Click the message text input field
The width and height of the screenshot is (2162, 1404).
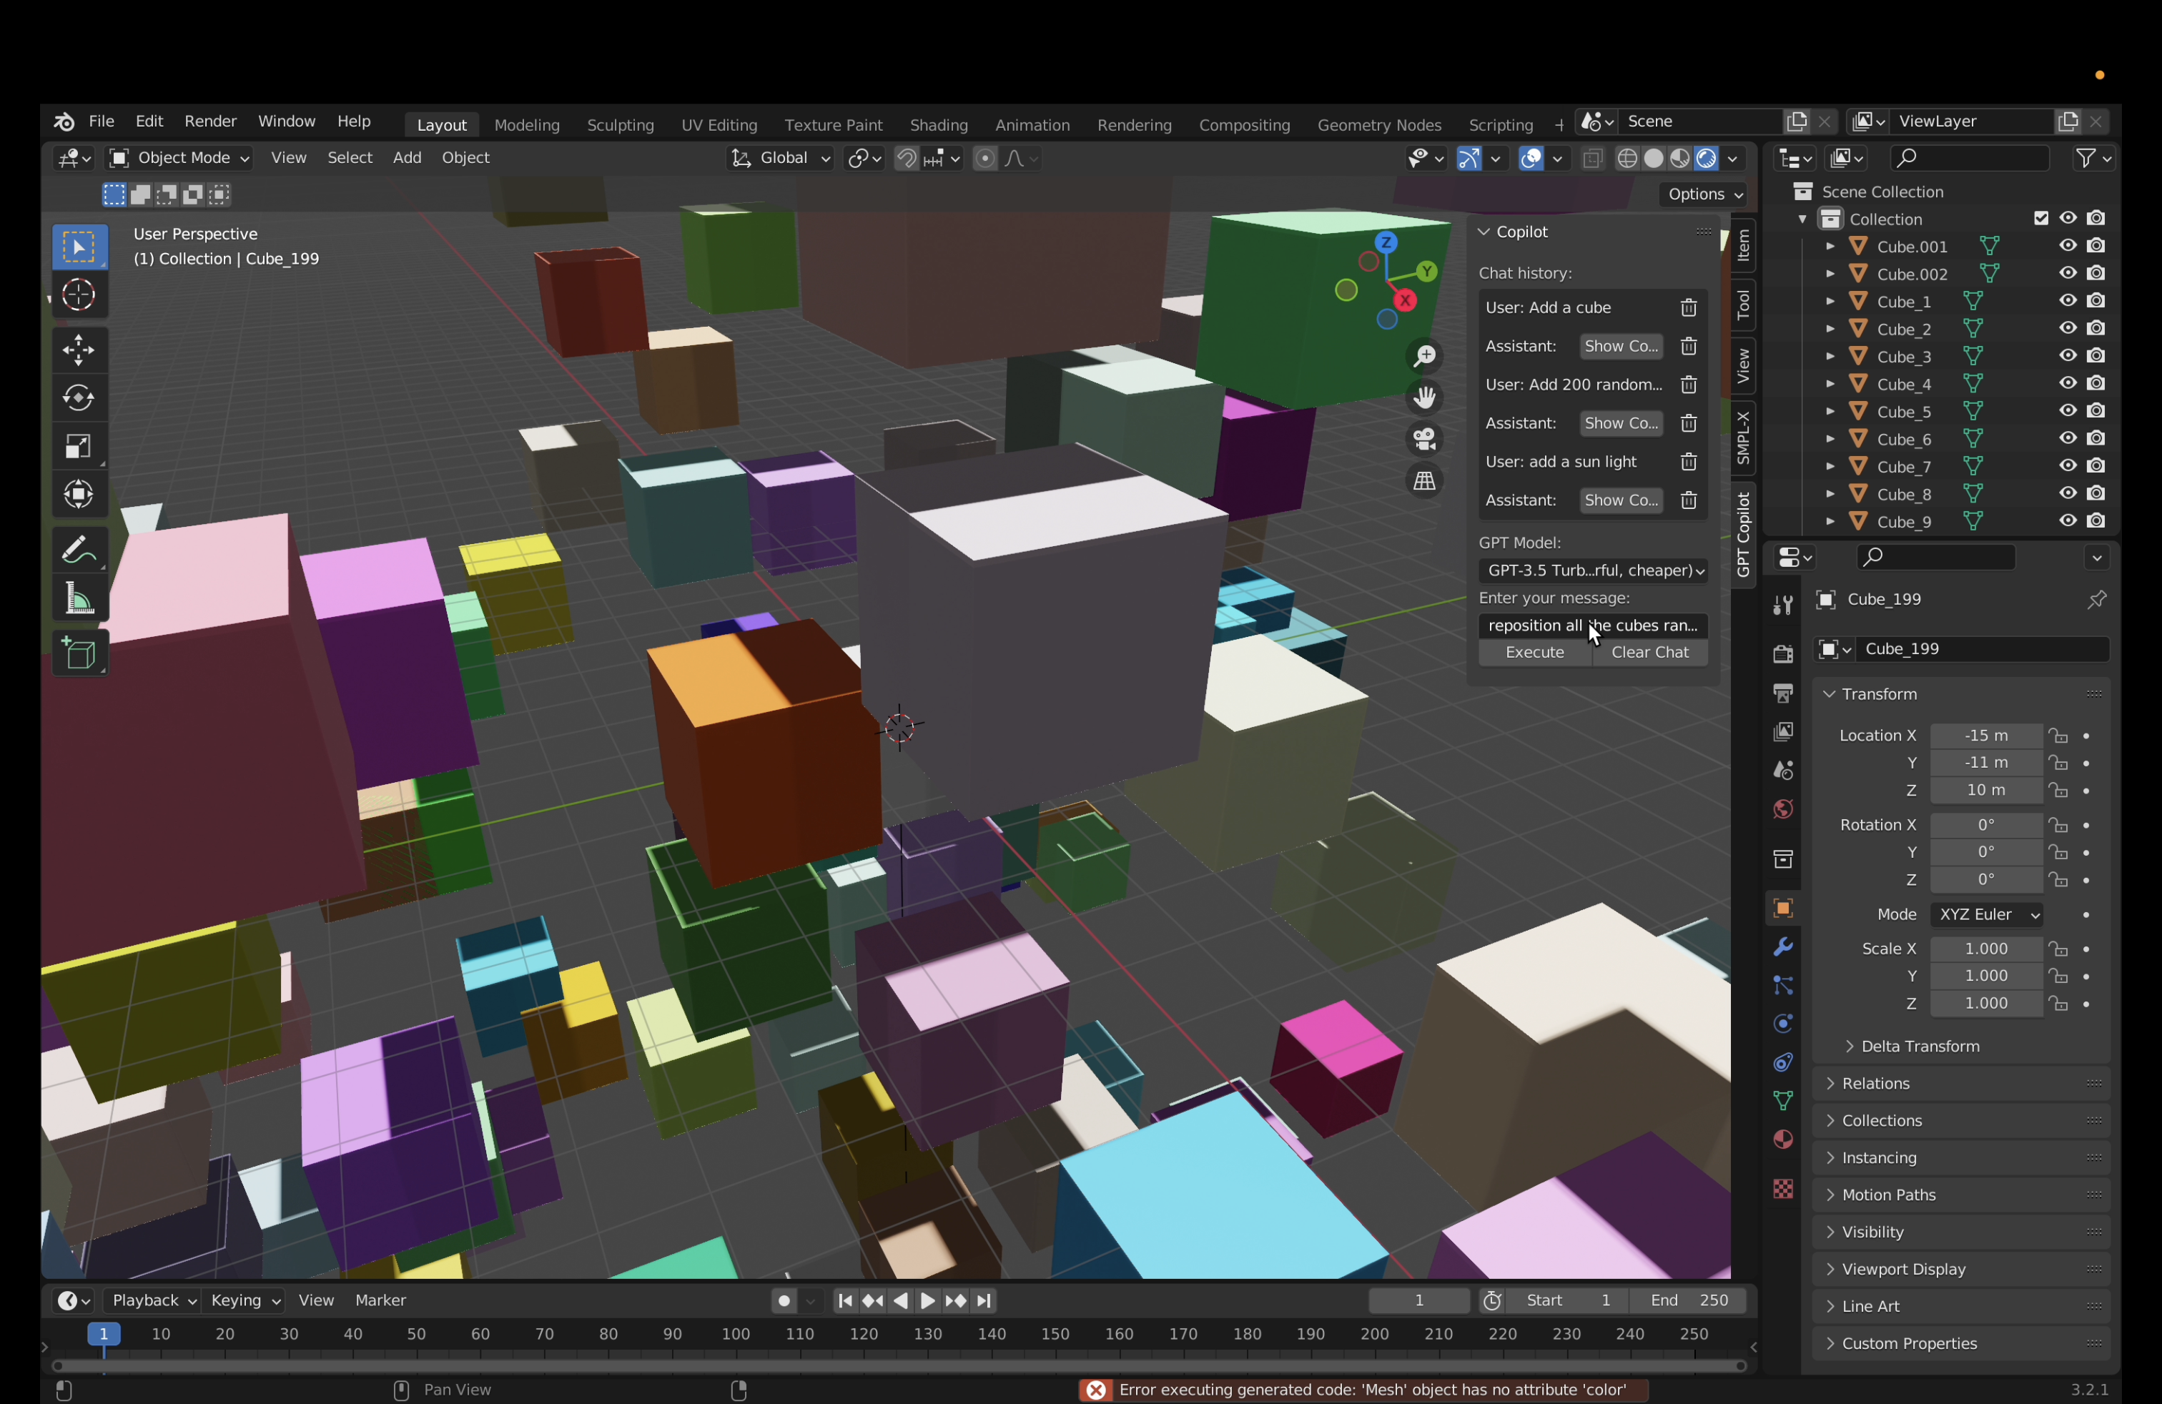pyautogui.click(x=1594, y=626)
